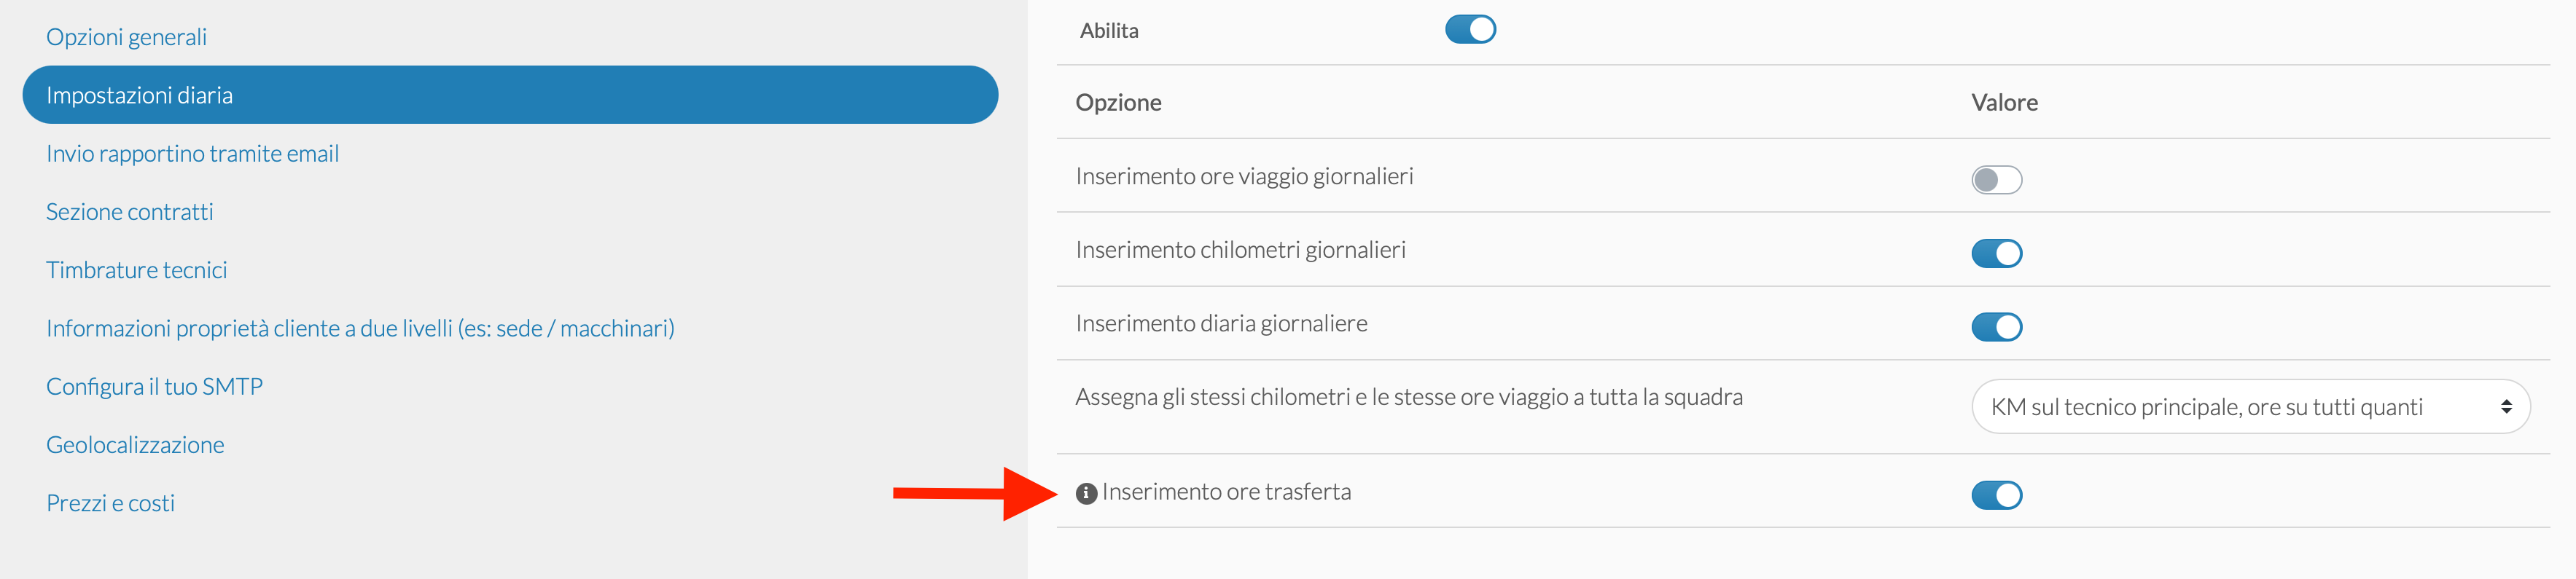This screenshot has width=2576, height=579.
Task: Select Configura il tuo SMTP
Action: pyautogui.click(x=154, y=387)
